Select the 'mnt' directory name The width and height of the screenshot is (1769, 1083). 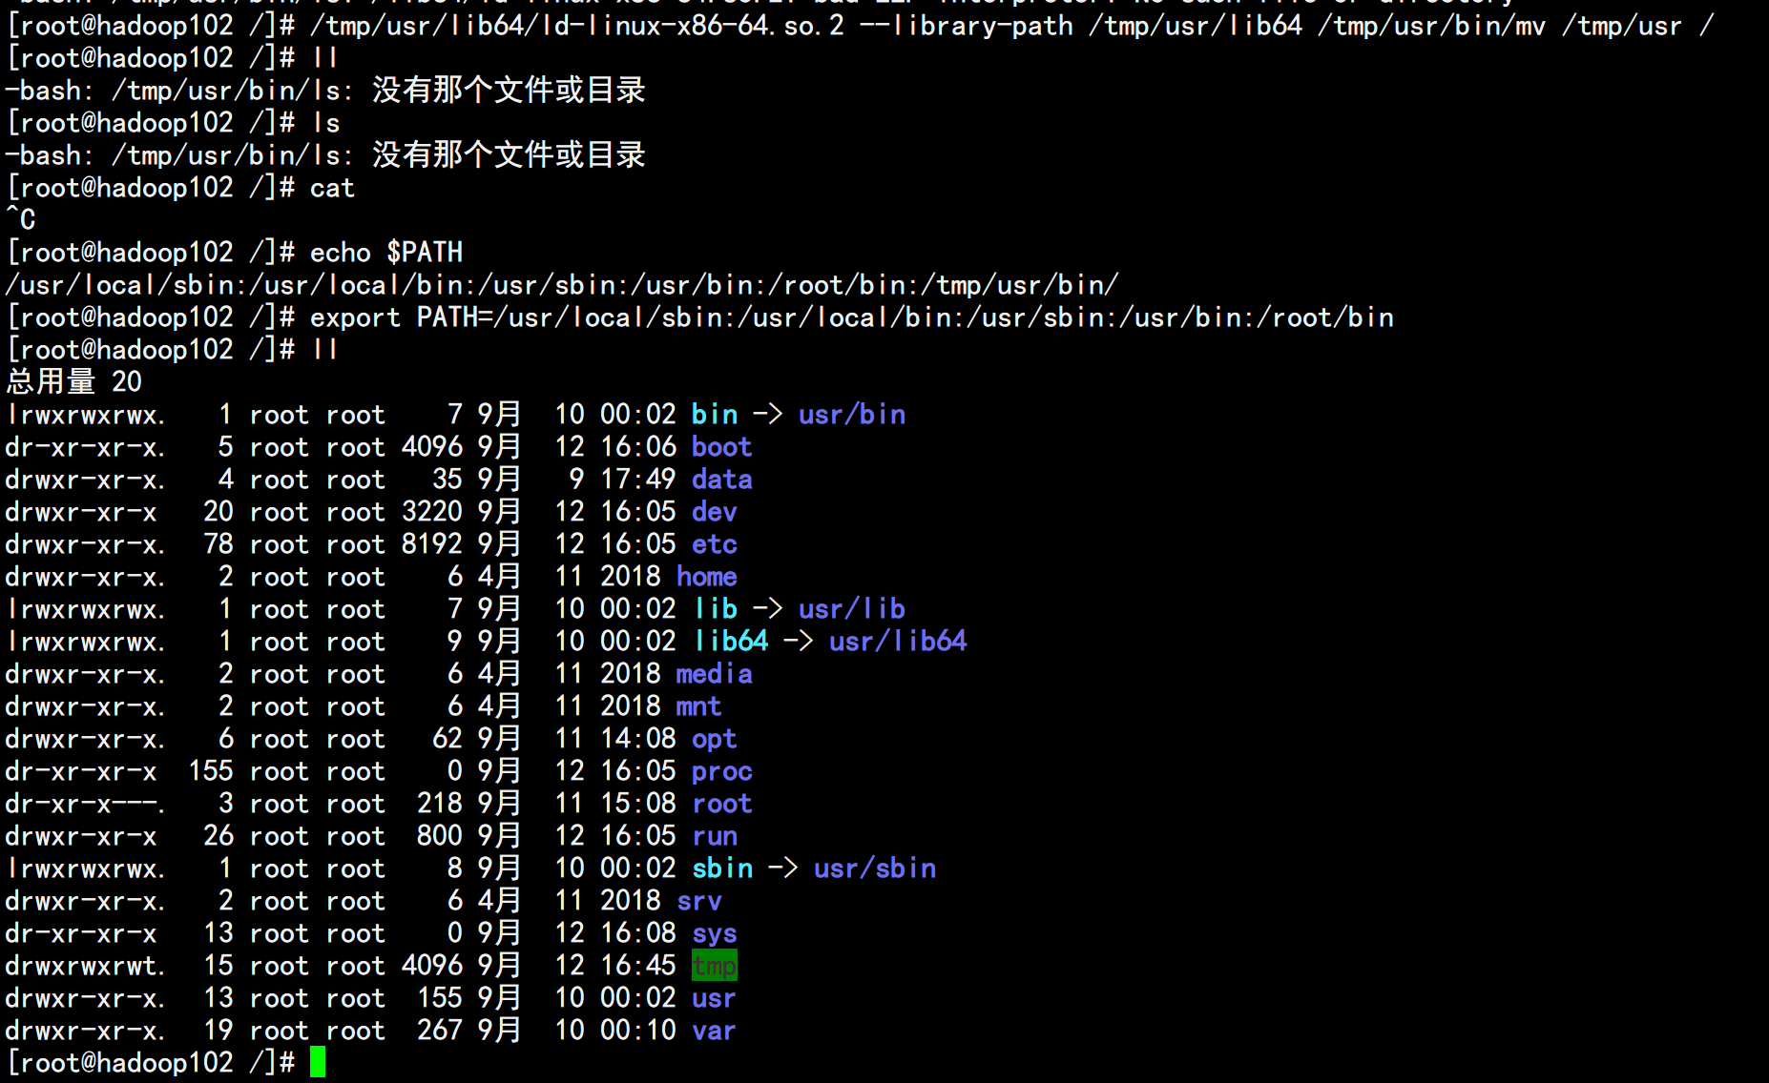[x=699, y=706]
